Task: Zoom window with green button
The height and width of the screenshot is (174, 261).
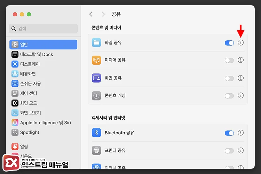Action: coord(29,14)
